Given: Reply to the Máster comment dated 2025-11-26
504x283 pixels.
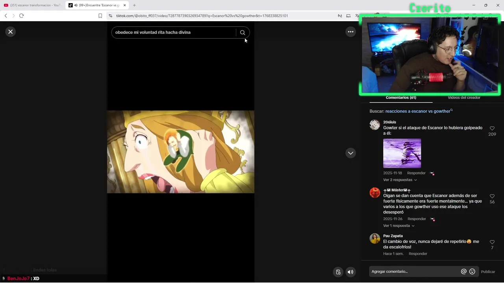Looking at the screenshot, I should coord(417,219).
